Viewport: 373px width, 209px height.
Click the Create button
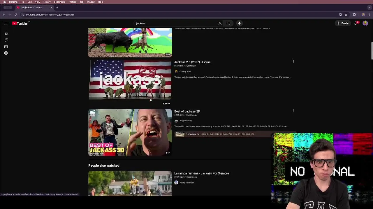(x=343, y=23)
